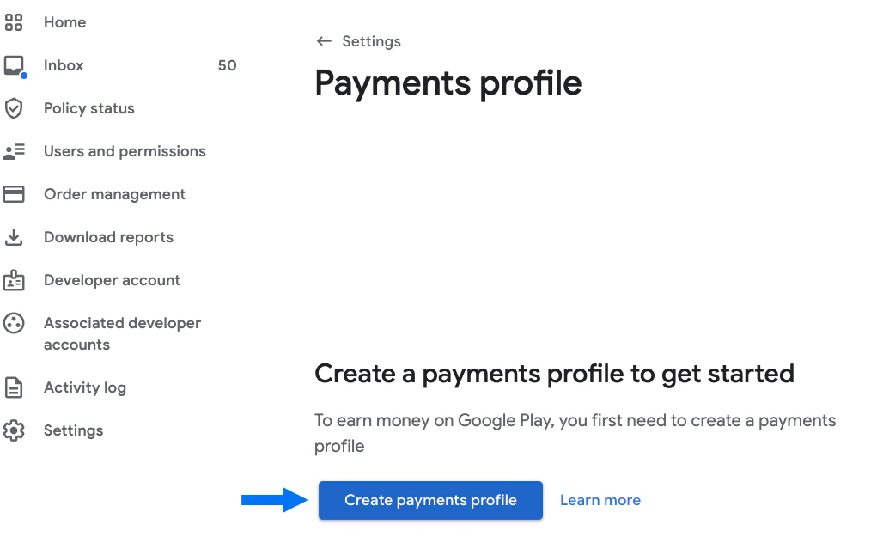Image resolution: width=883 pixels, height=549 pixels.
Task: Click the Inbox unread count badge
Action: point(227,65)
